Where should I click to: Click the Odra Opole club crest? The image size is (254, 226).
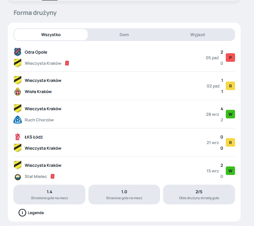(x=17, y=52)
